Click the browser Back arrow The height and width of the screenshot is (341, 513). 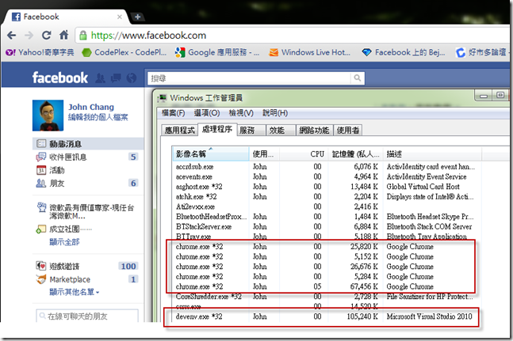11,36
